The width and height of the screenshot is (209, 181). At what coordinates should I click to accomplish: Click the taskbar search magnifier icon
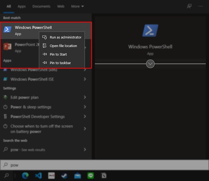[6, 175]
